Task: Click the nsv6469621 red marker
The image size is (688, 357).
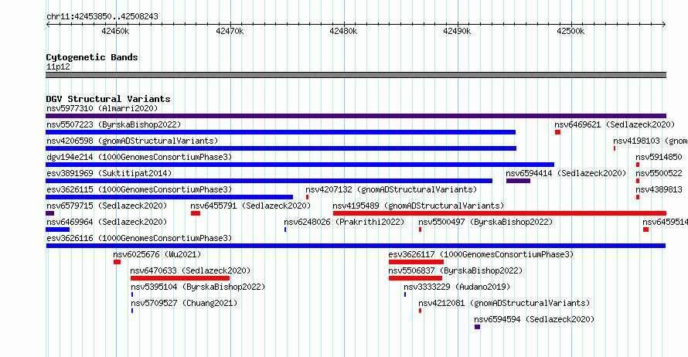Action: 557,132
